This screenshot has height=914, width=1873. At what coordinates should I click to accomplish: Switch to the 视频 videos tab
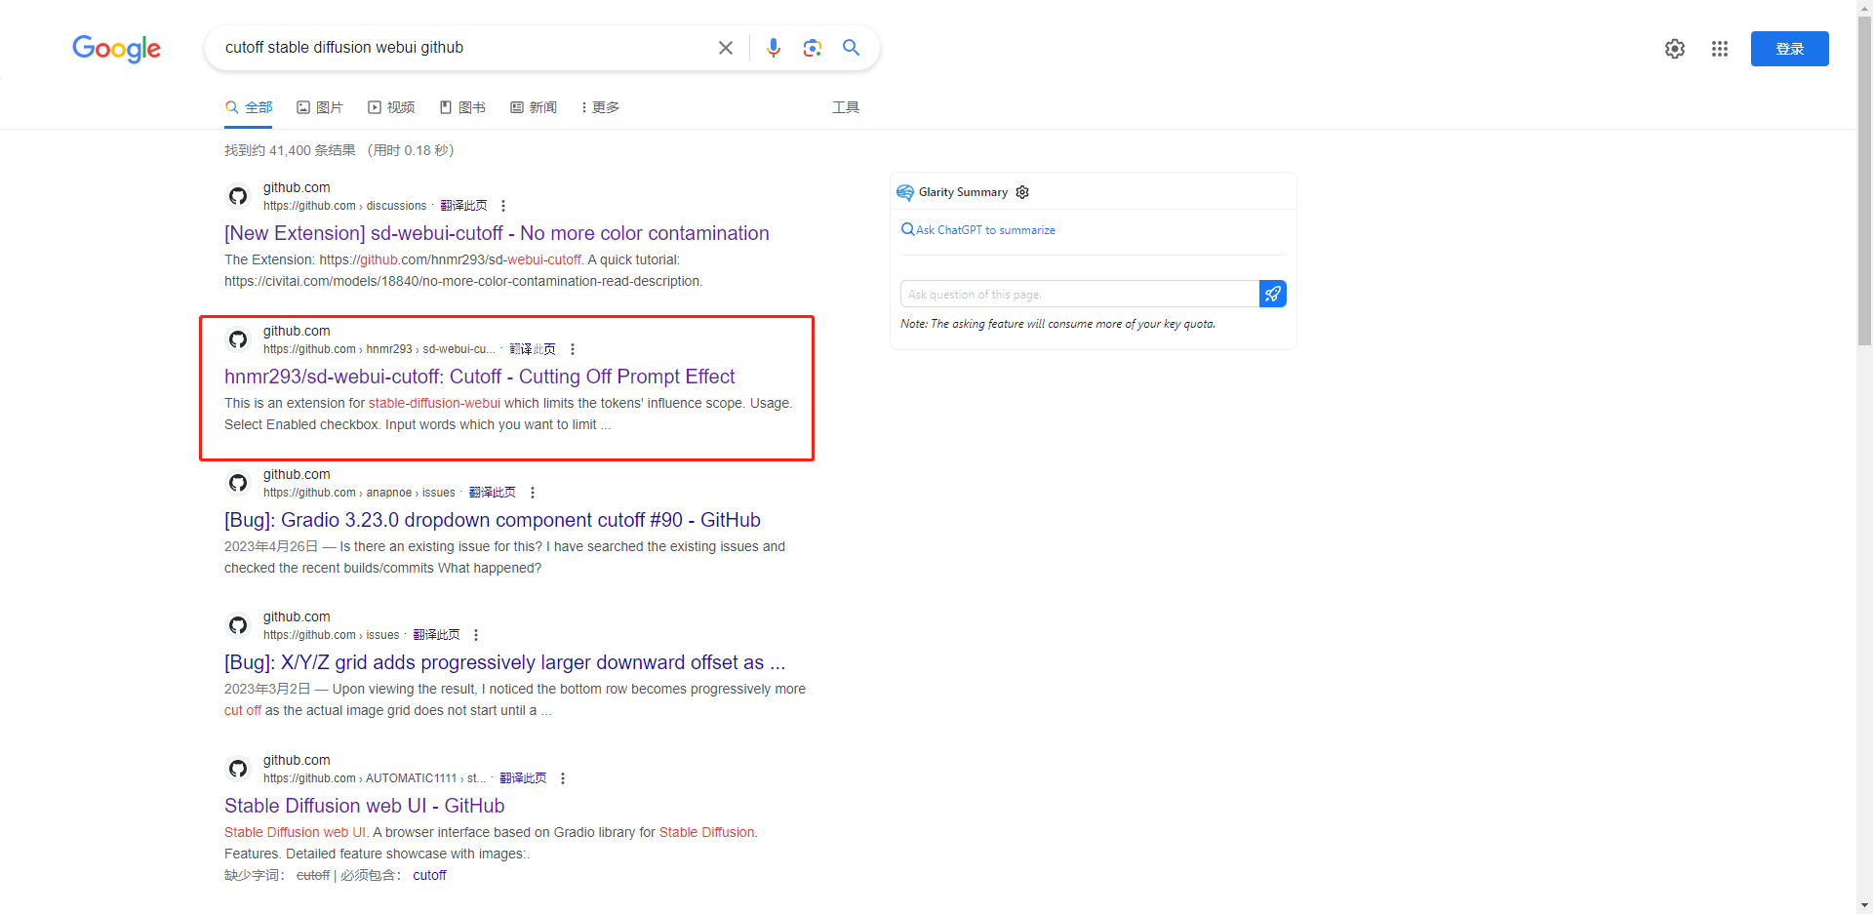click(391, 107)
